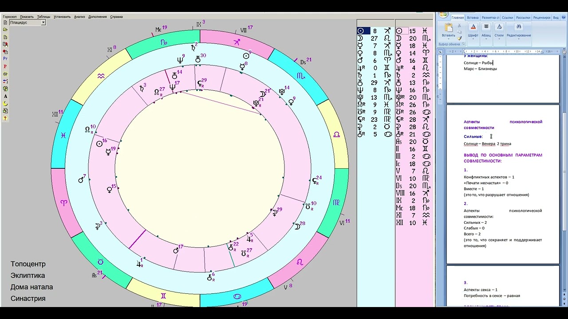Open the Дополнения menu

pos(98,17)
